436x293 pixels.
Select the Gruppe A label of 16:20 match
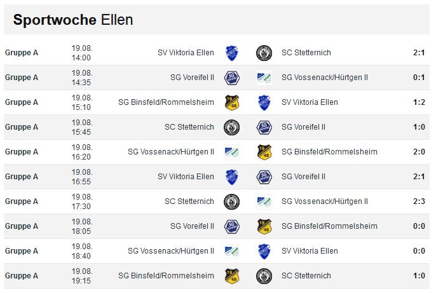[x=22, y=152]
